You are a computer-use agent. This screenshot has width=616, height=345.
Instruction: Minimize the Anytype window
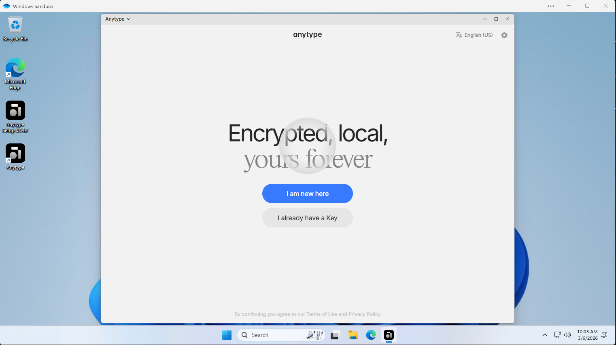(485, 19)
